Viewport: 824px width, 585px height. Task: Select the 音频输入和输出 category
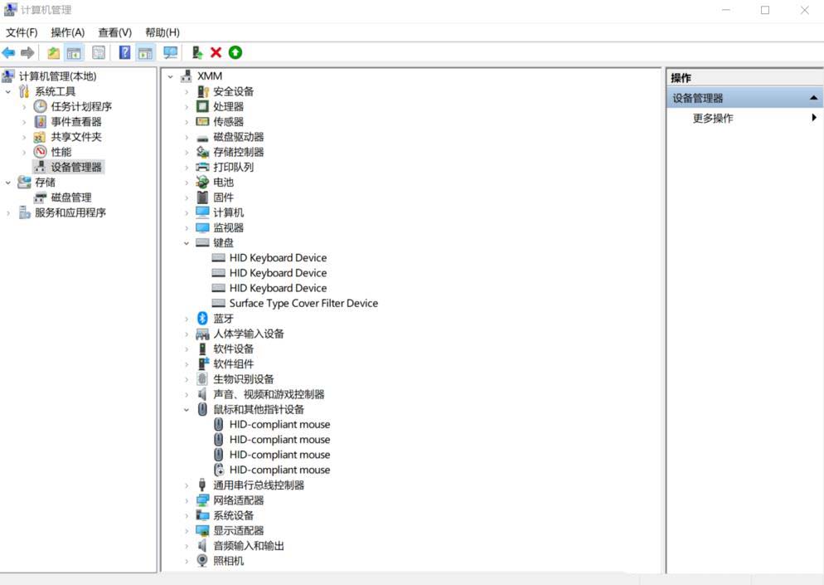(249, 545)
